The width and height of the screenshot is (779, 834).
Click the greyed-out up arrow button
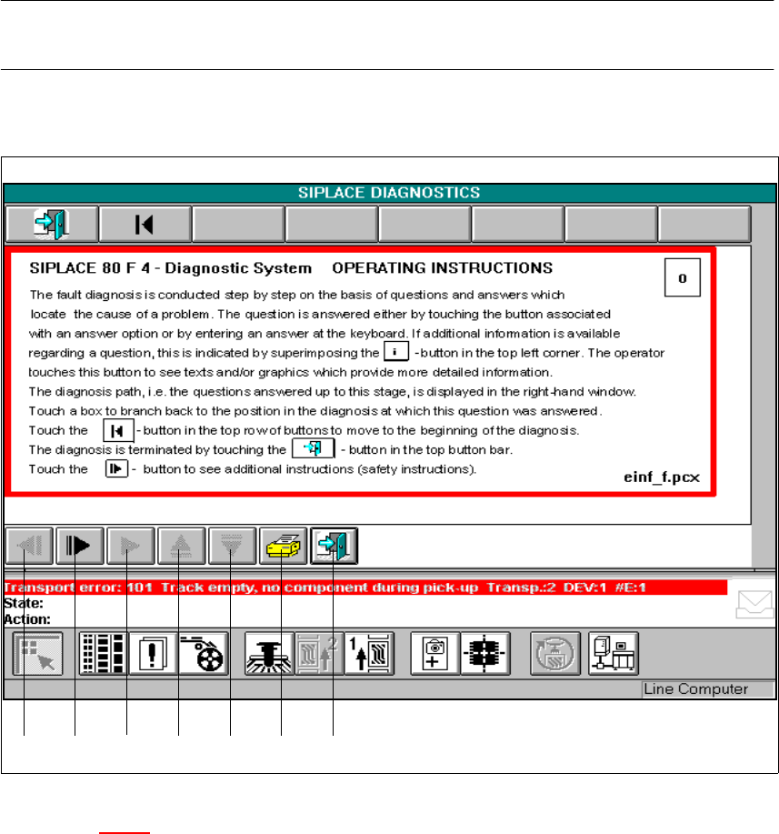click(x=182, y=546)
